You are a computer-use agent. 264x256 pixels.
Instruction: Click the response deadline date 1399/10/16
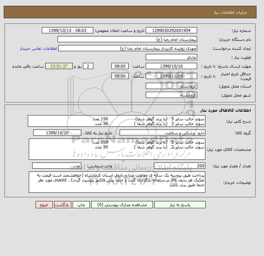click(x=171, y=66)
